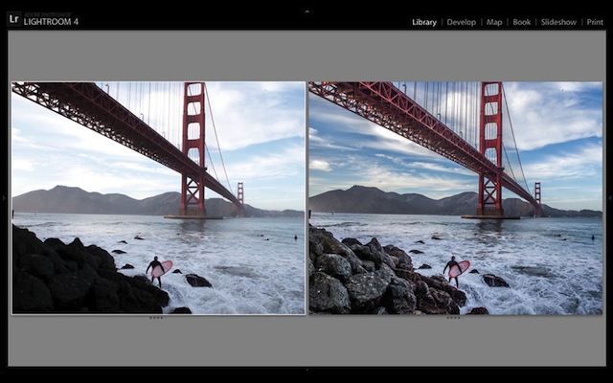Open the Develop module
The width and height of the screenshot is (613, 383).
(x=461, y=22)
